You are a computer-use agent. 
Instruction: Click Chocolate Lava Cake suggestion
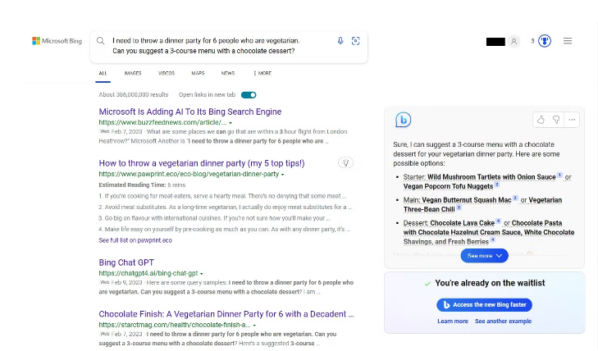[462, 223]
